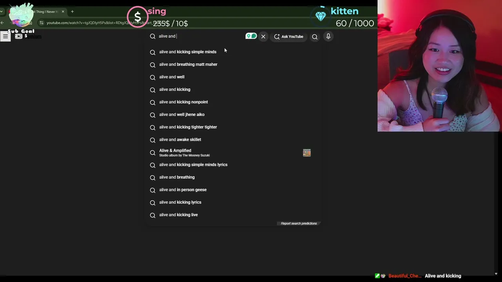Close the browser tab "Thing I Never H"
Screen dimensions: 502x282
[x=63, y=11]
